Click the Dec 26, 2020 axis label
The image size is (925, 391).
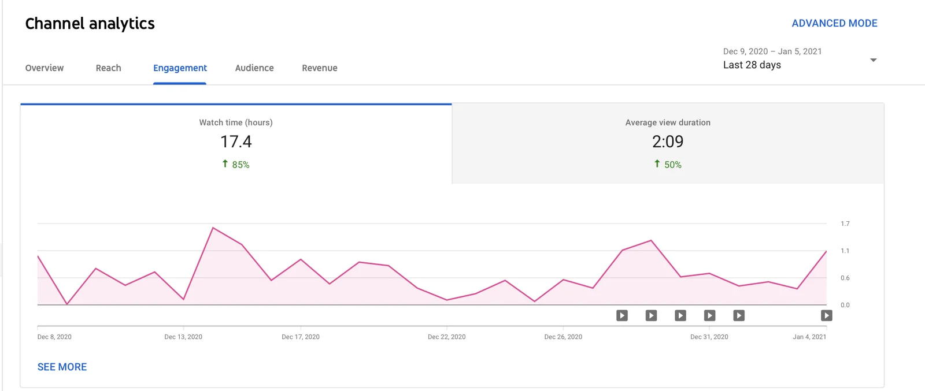pyautogui.click(x=563, y=337)
